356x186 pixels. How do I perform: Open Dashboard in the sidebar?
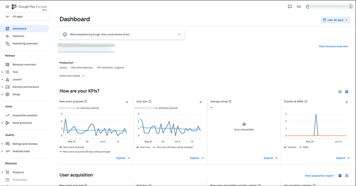(25, 29)
